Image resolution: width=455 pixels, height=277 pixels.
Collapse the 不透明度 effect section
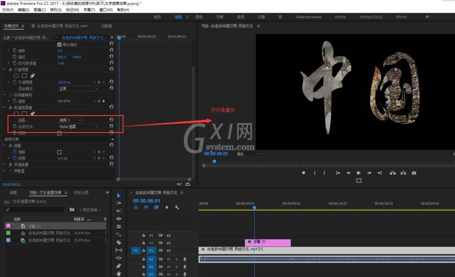[x=5, y=70]
